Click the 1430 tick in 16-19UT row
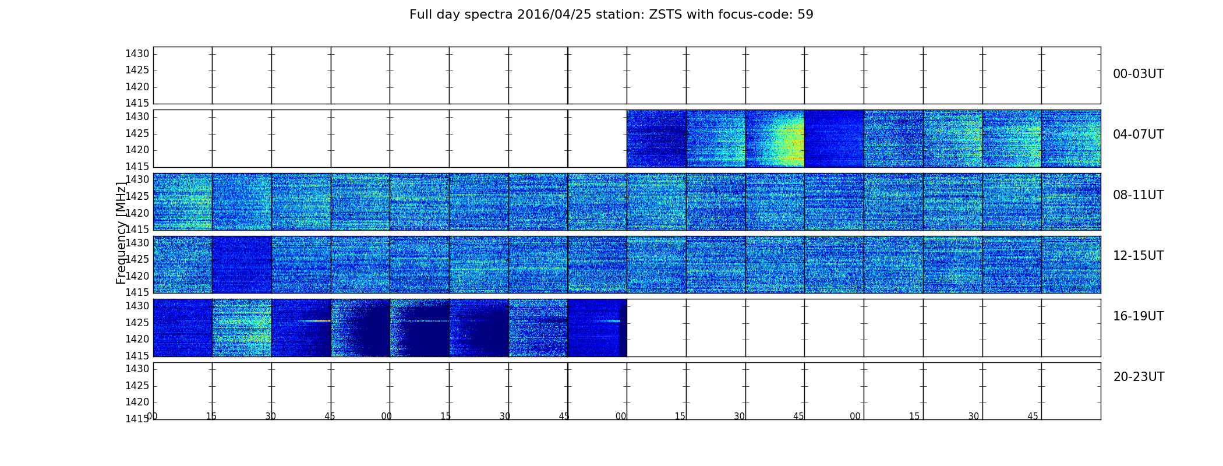This screenshot has height=466, width=1223. (137, 306)
